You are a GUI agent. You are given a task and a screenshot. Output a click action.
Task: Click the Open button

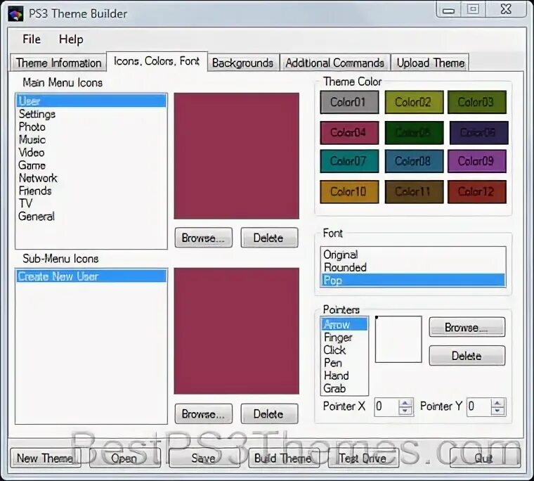pyautogui.click(x=124, y=458)
